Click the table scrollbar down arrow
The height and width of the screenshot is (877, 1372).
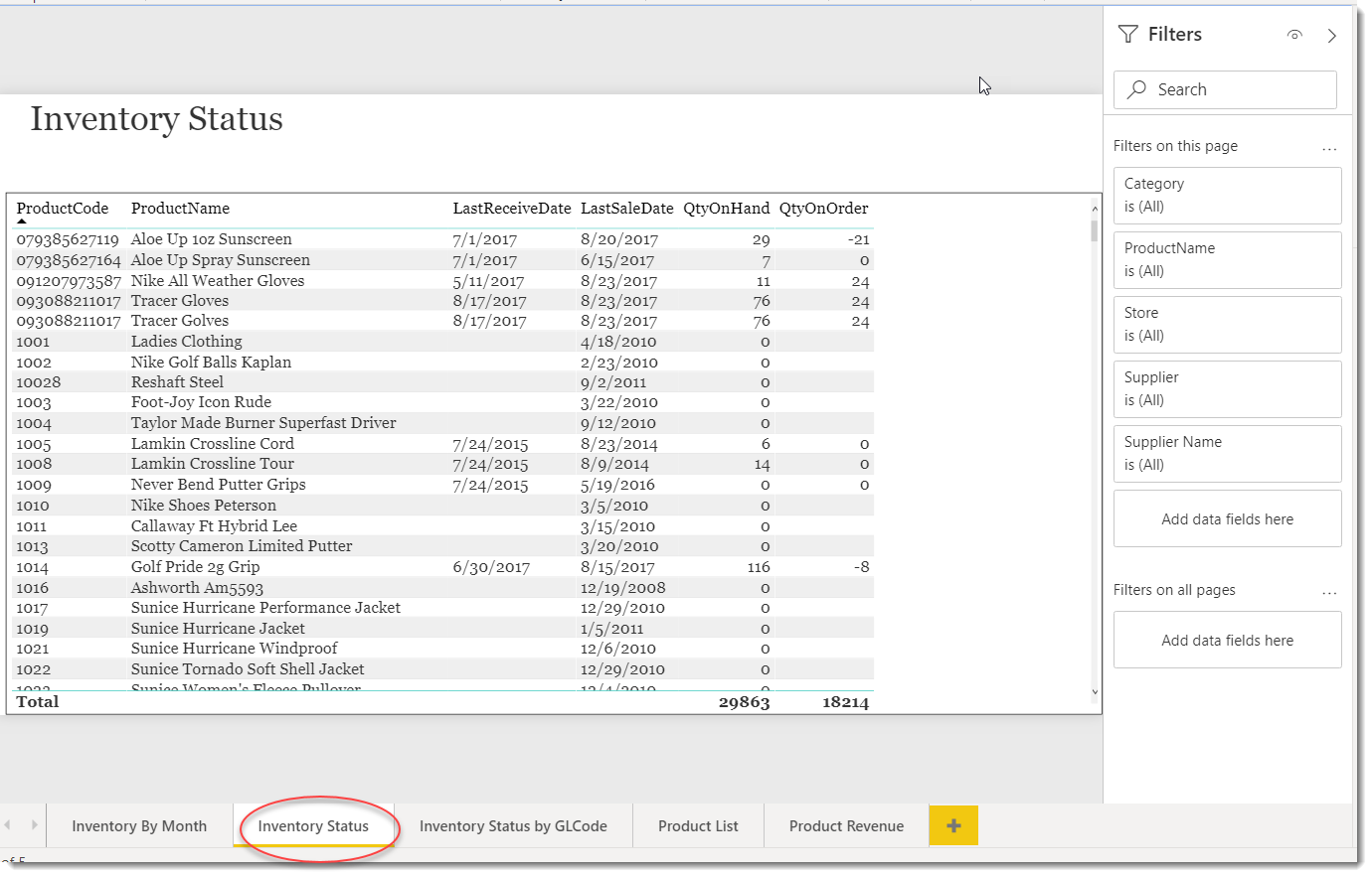point(1095,692)
